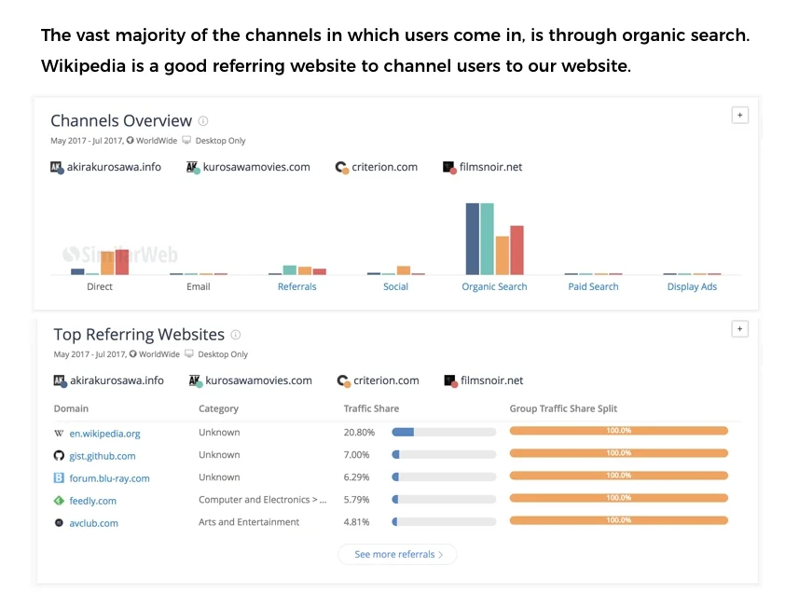The width and height of the screenshot is (799, 608).
Task: Click Computer and Electronics category cell
Action: (262, 500)
